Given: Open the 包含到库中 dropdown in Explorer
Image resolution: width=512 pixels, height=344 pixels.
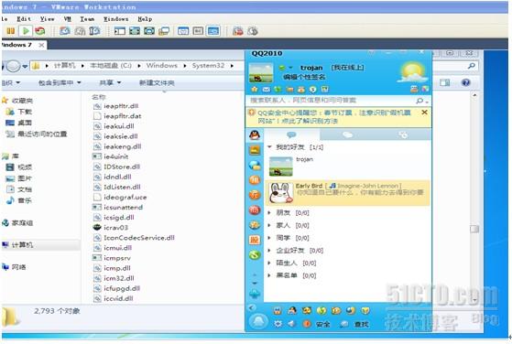Looking at the screenshot, I should (x=60, y=83).
